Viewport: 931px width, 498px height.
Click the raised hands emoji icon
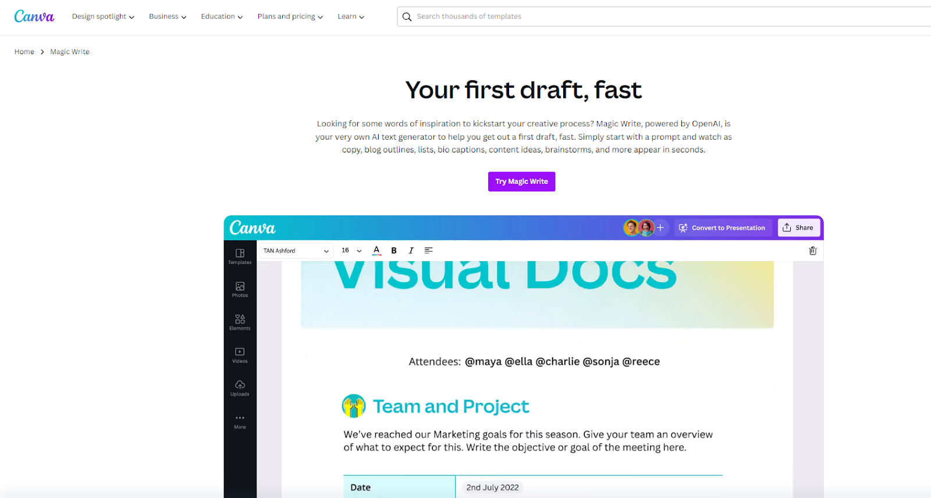[x=354, y=406]
